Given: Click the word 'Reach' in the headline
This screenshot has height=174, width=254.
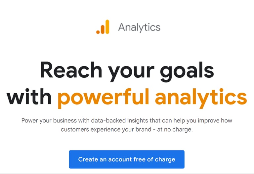Looking at the screenshot, I should click(71, 70).
